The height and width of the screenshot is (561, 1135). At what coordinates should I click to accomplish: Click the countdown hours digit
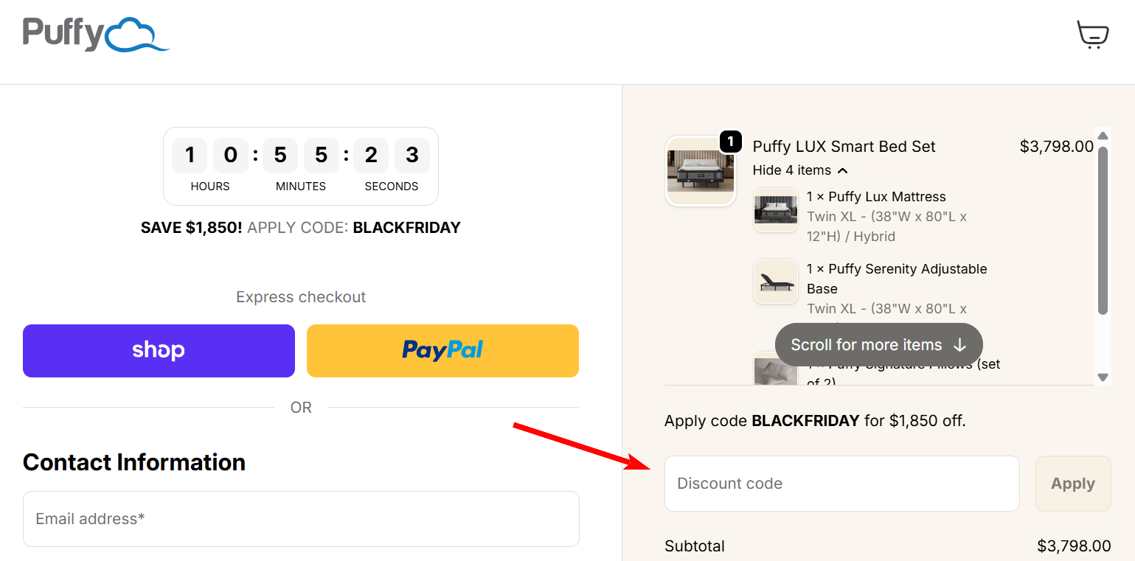[x=190, y=155]
